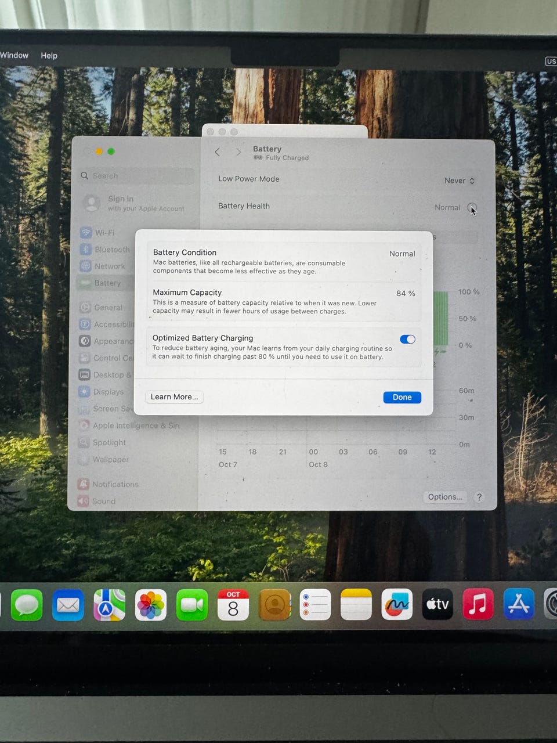The width and height of the screenshot is (557, 743).
Task: Open Messages from the Dock
Action: (27, 605)
